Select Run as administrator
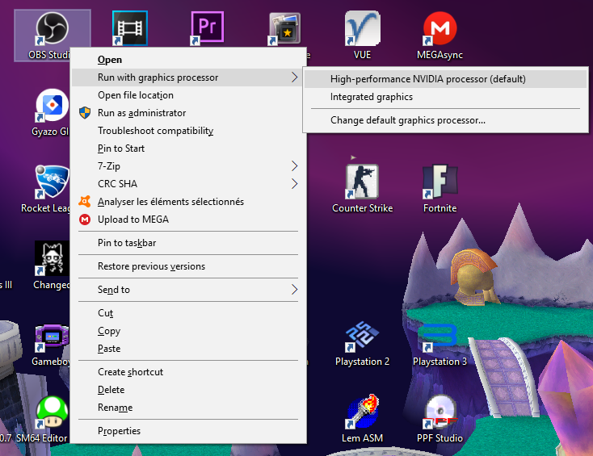 188,112
